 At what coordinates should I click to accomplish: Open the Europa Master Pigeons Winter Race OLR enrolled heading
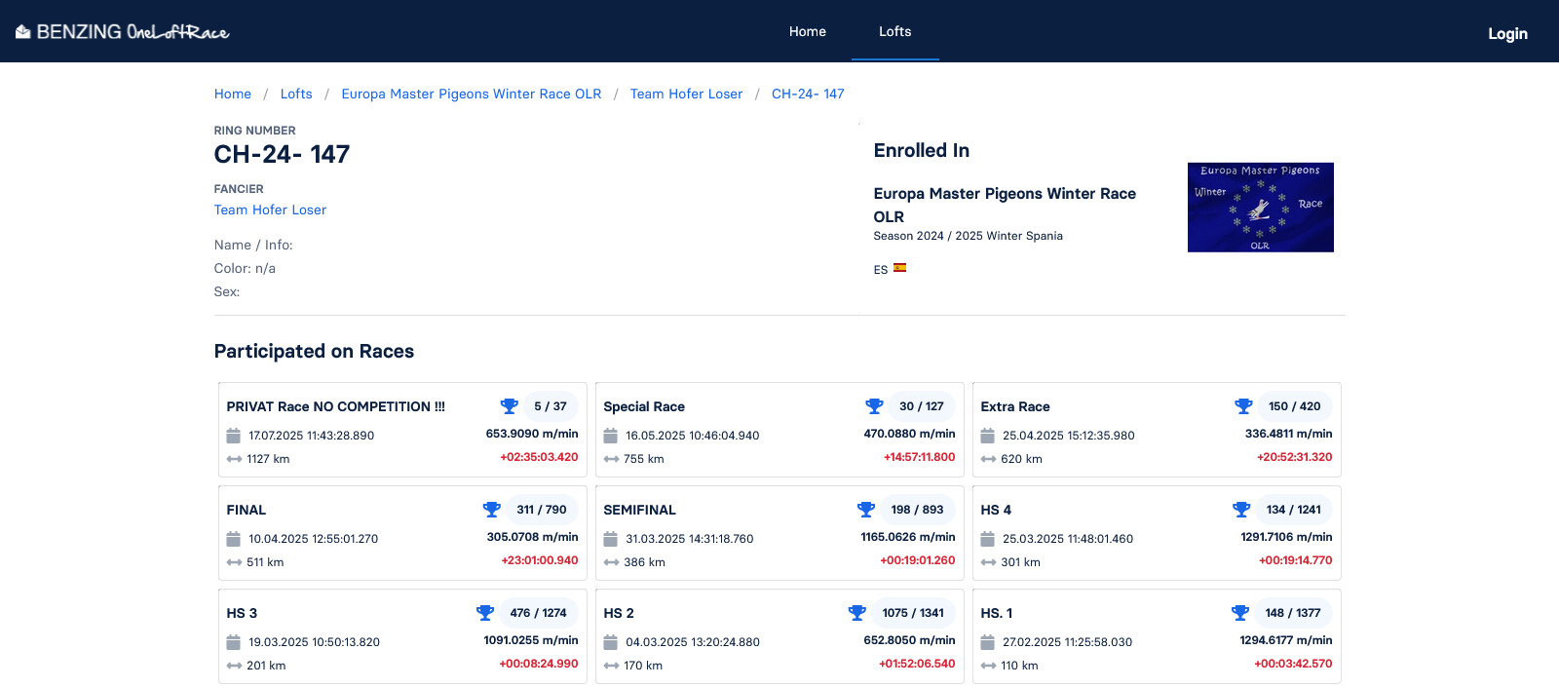coord(1005,205)
